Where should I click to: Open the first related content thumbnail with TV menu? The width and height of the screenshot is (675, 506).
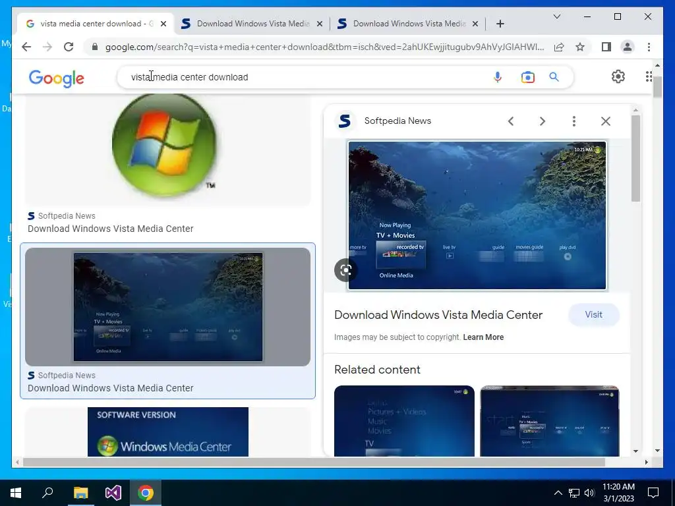pyautogui.click(x=404, y=421)
